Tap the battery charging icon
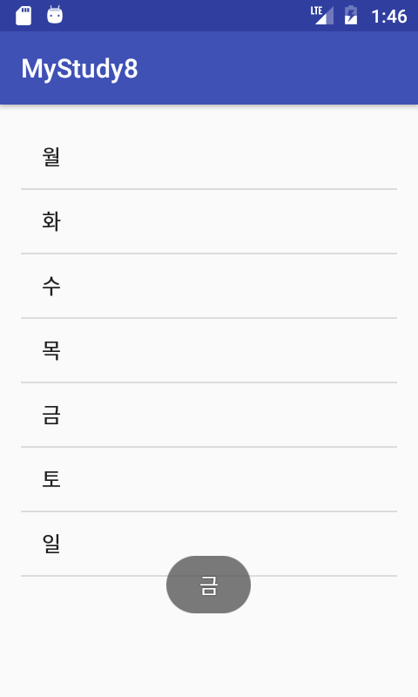This screenshot has height=697, width=418. [351, 16]
